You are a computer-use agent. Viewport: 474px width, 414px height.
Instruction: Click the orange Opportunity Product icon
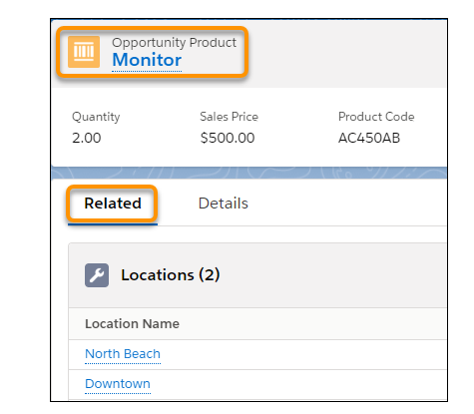[84, 52]
